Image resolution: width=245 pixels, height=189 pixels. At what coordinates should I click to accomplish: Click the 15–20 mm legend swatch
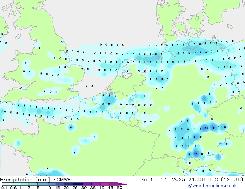tap(60, 184)
